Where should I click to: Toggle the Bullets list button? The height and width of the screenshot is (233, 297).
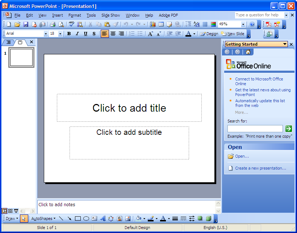140,34
